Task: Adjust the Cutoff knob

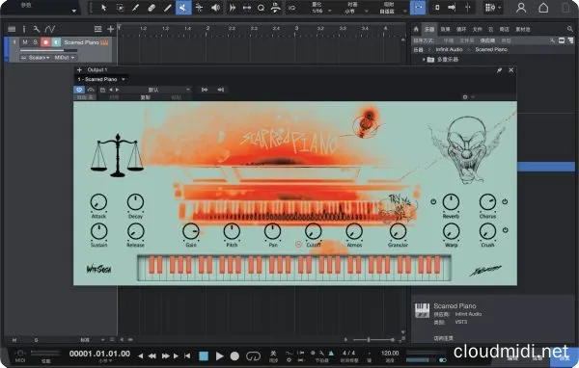Action: tap(313, 231)
